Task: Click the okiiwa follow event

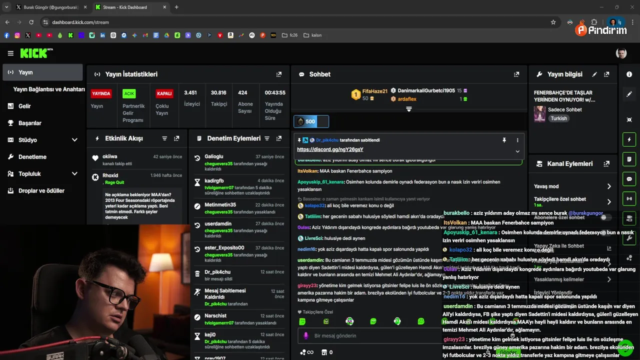Action: pyautogui.click(x=137, y=160)
